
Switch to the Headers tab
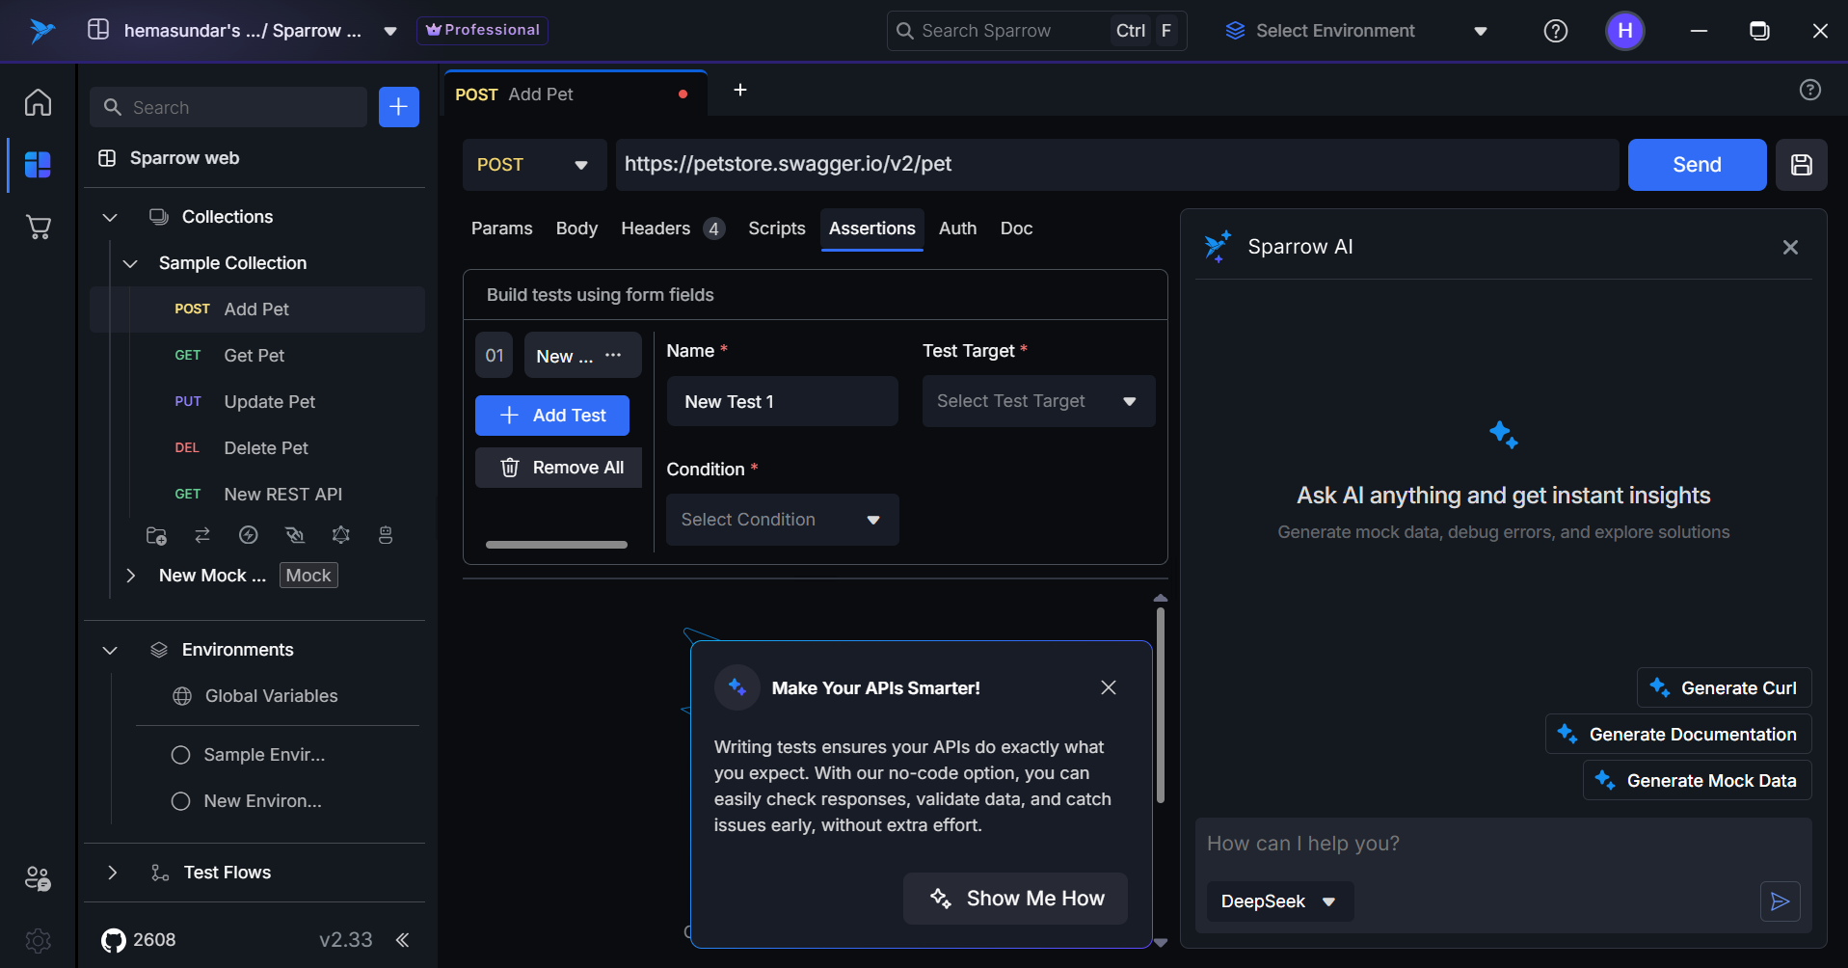(x=656, y=229)
